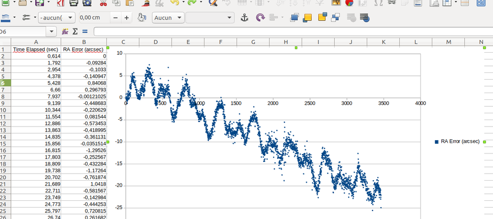This screenshot has height=219, width=493.
Task: Select cell 'Time Elapsed (sec)'
Action: point(36,49)
